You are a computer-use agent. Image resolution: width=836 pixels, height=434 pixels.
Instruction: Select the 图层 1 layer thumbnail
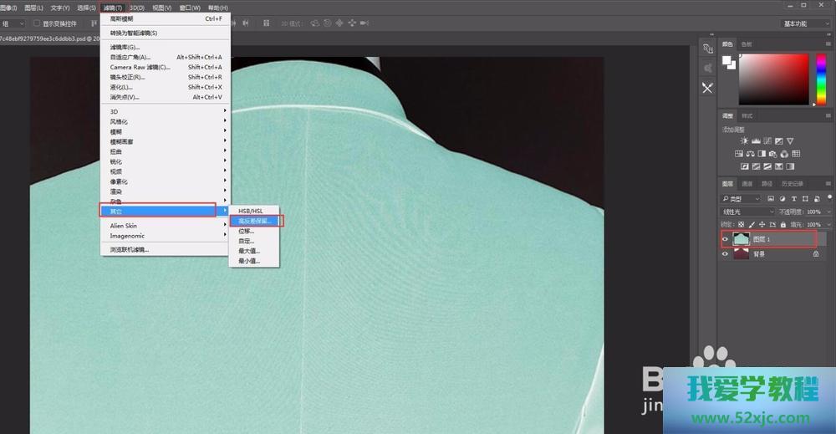point(741,239)
